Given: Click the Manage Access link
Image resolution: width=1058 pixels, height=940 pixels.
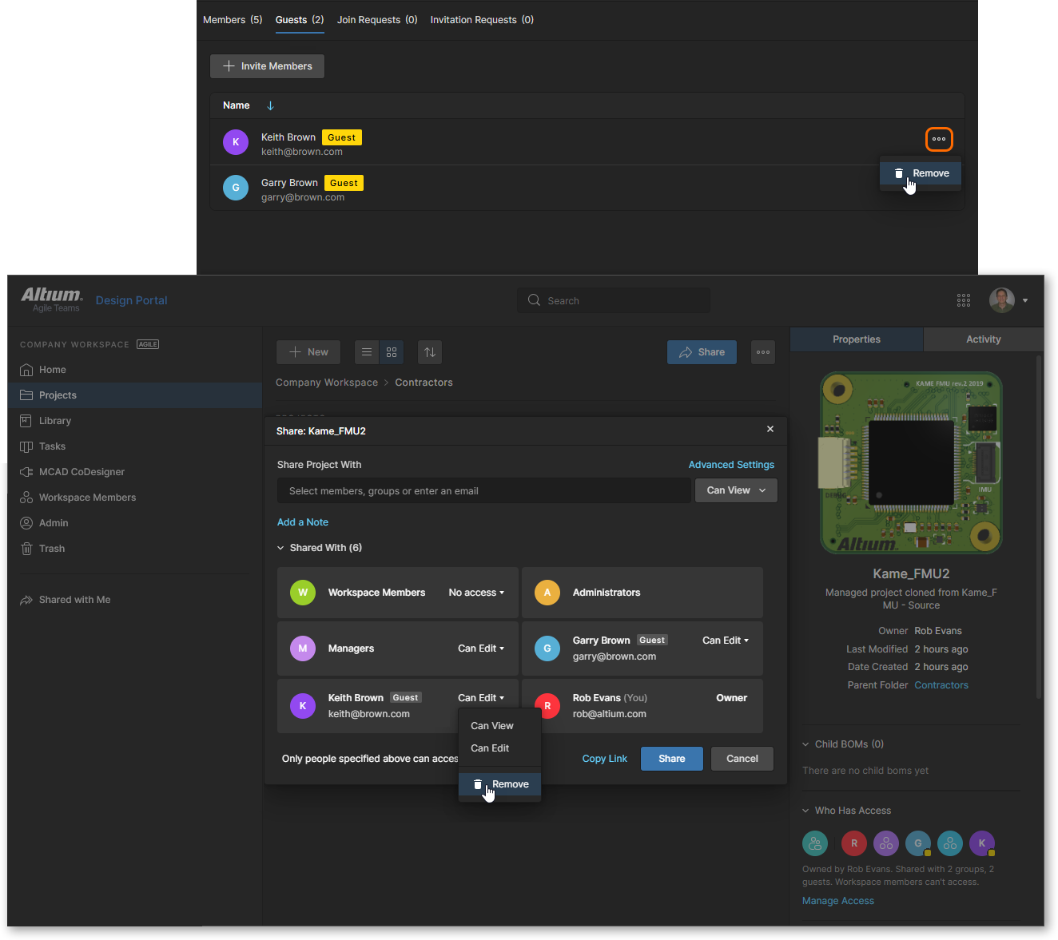Looking at the screenshot, I should (837, 901).
